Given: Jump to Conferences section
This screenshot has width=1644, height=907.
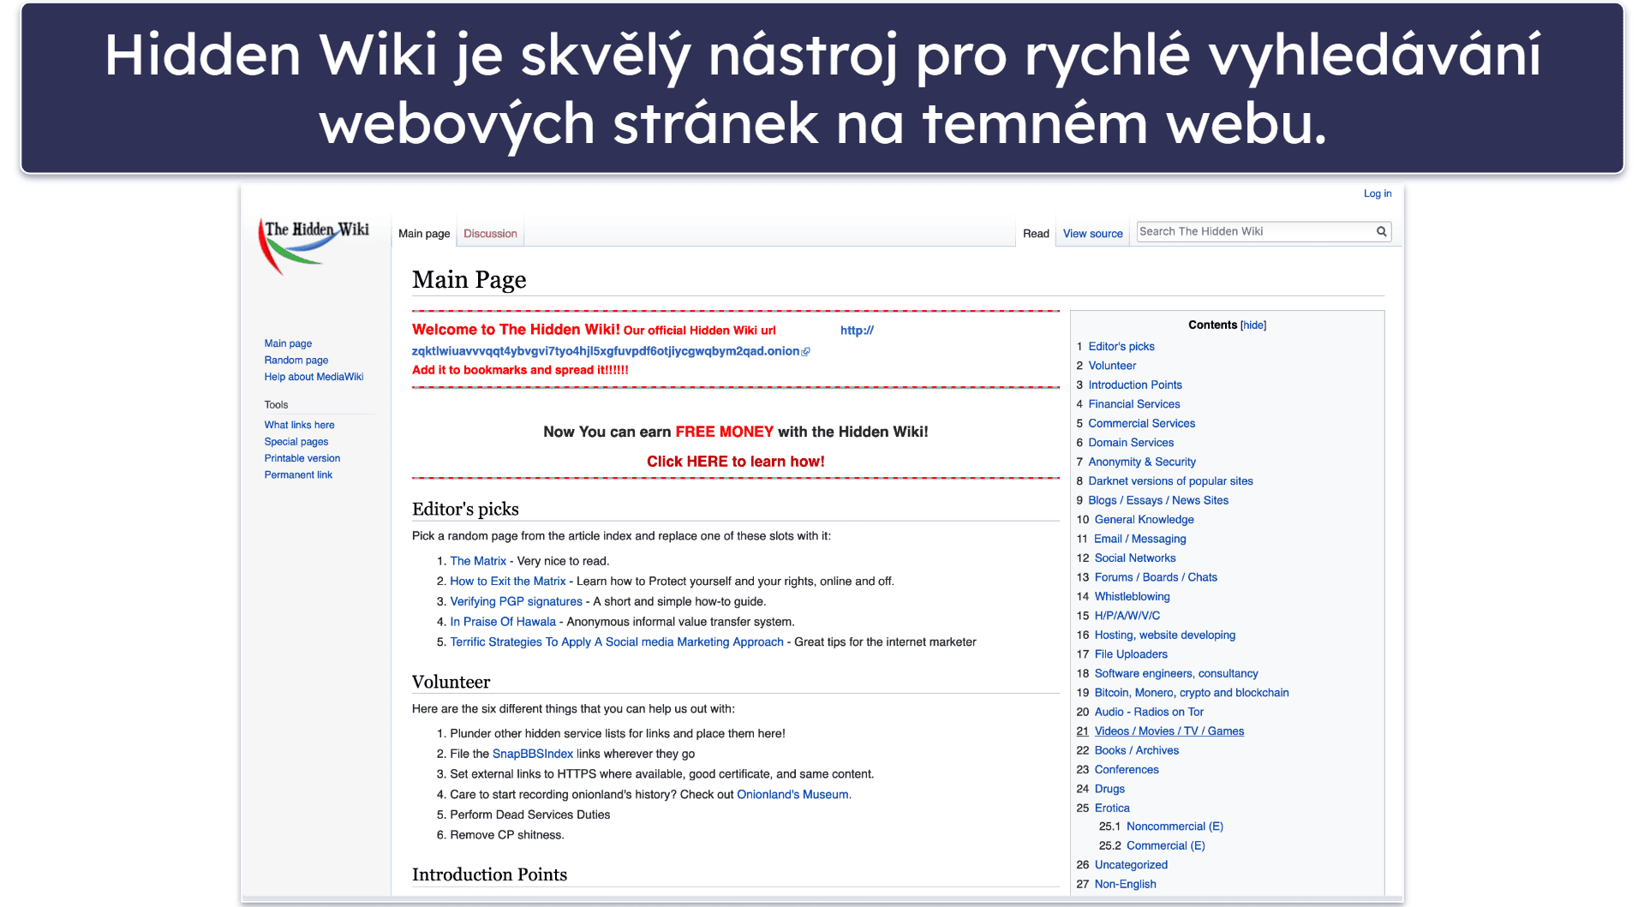Looking at the screenshot, I should point(1127,770).
